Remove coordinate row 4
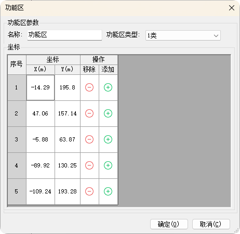 click(89, 165)
